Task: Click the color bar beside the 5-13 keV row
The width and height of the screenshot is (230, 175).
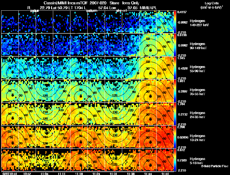Action: point(175,160)
